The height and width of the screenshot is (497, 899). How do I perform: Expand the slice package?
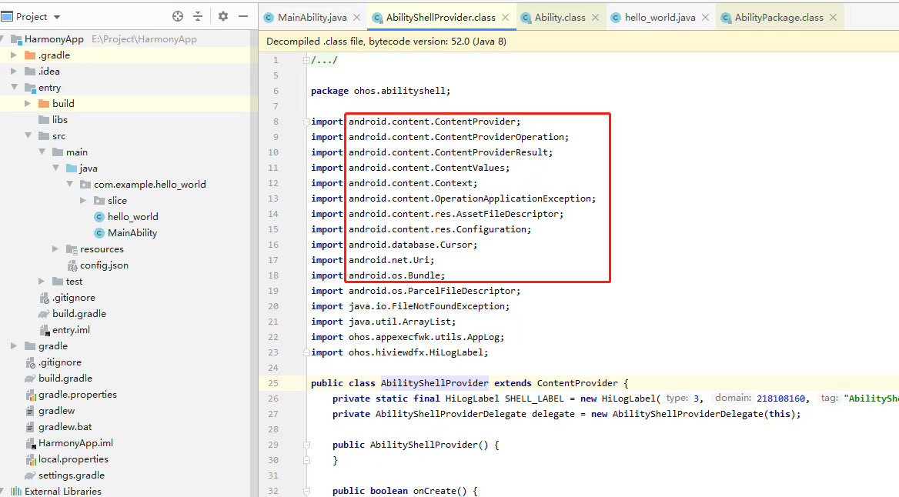point(83,200)
